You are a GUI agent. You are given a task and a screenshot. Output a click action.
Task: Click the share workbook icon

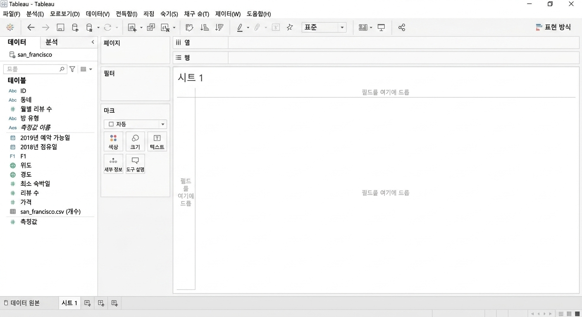pyautogui.click(x=402, y=28)
